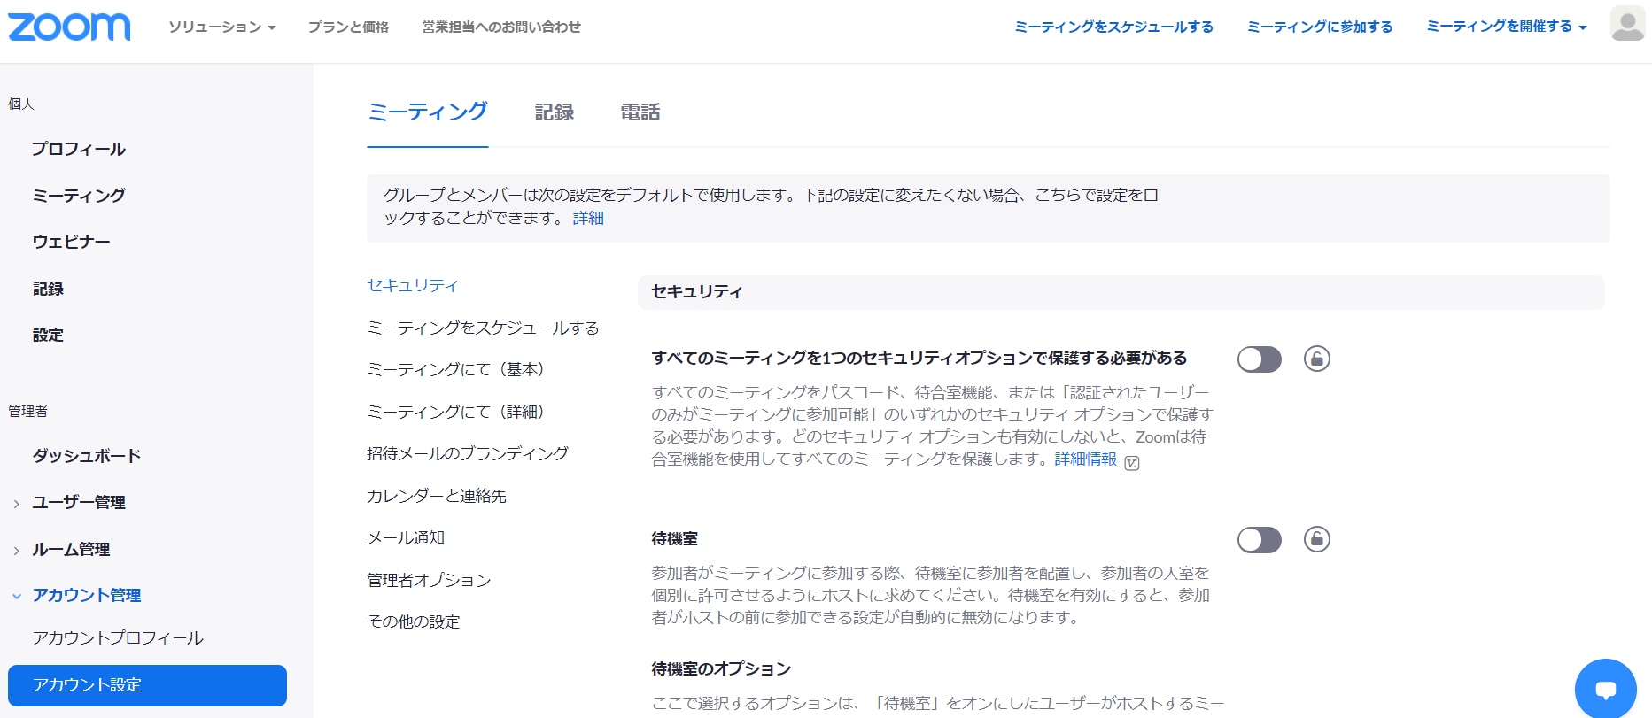Switch to the ミーティング tab
The width and height of the screenshot is (1652, 718).
point(428,112)
